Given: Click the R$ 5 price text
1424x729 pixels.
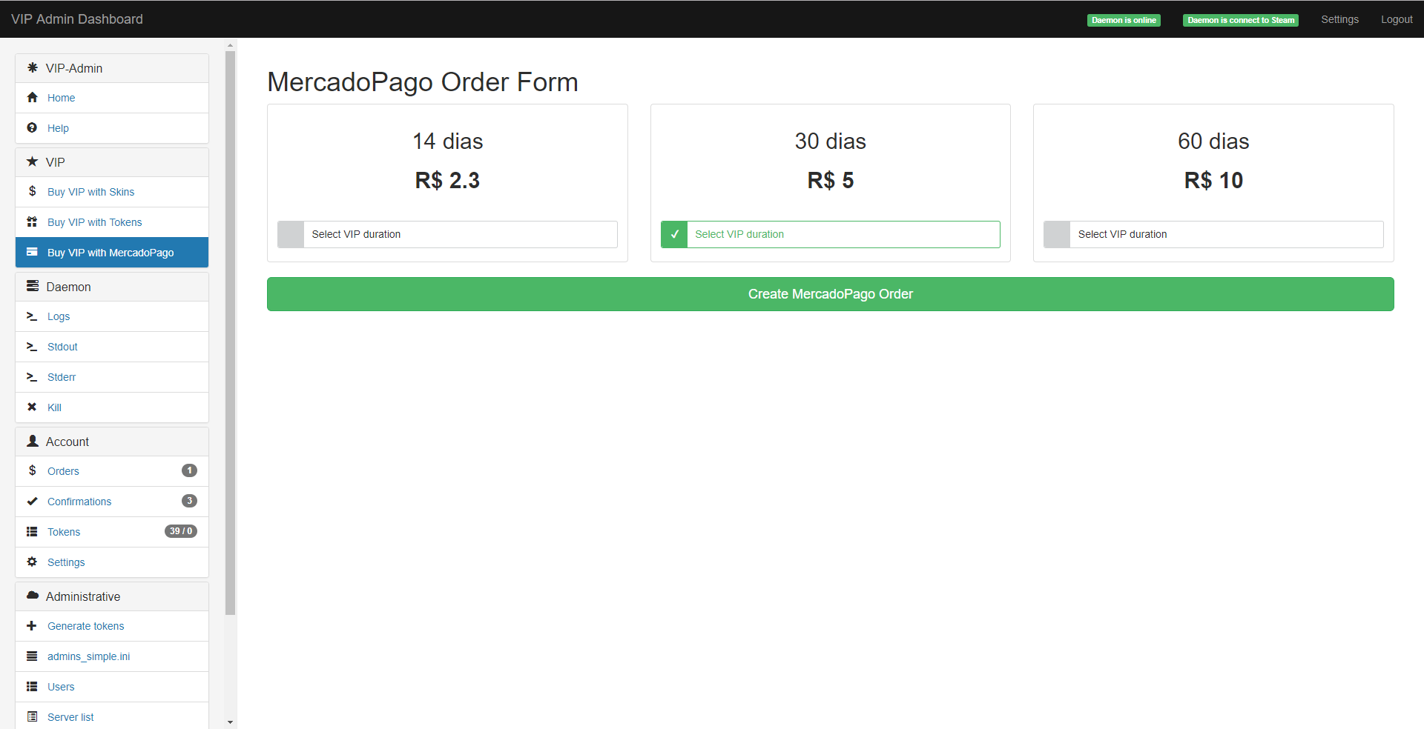Looking at the screenshot, I should [x=831, y=180].
